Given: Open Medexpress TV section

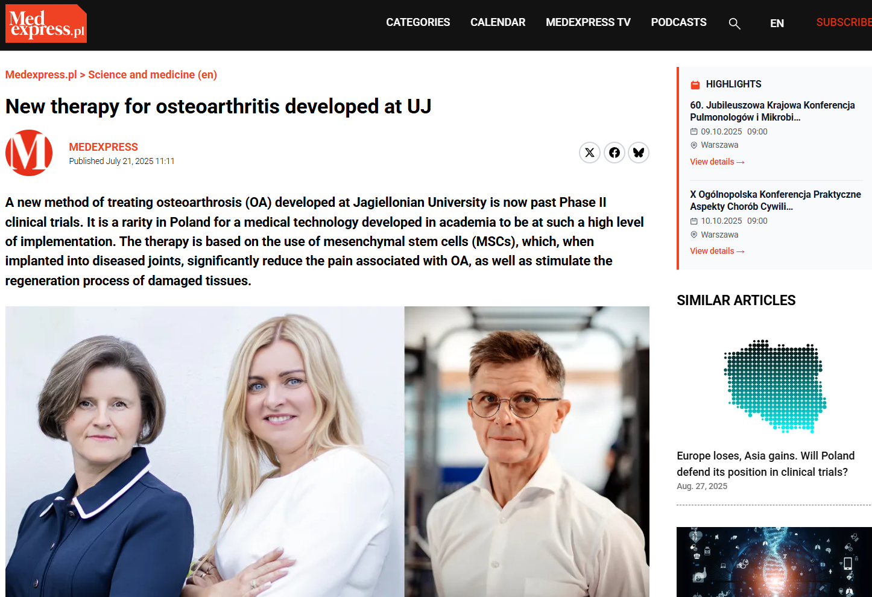Looking at the screenshot, I should [588, 22].
